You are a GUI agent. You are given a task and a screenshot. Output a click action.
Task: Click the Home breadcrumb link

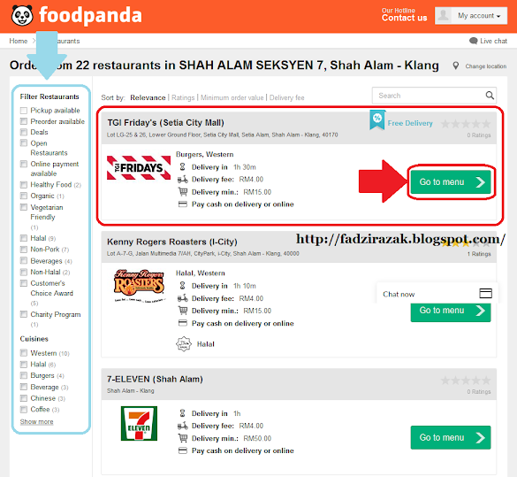[19, 41]
